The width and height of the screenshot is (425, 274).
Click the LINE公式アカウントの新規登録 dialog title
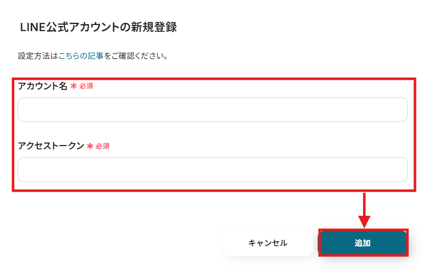(98, 27)
